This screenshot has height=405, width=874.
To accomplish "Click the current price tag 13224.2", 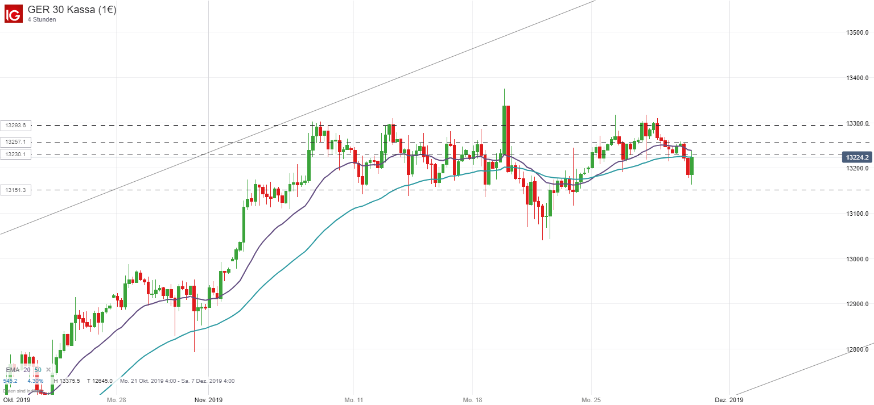I will 856,157.
